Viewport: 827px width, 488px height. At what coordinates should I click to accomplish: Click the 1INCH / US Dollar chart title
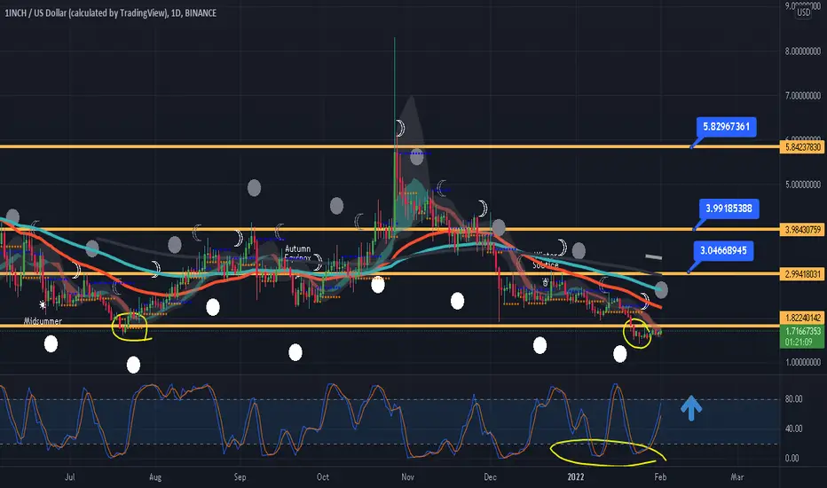pos(110,13)
